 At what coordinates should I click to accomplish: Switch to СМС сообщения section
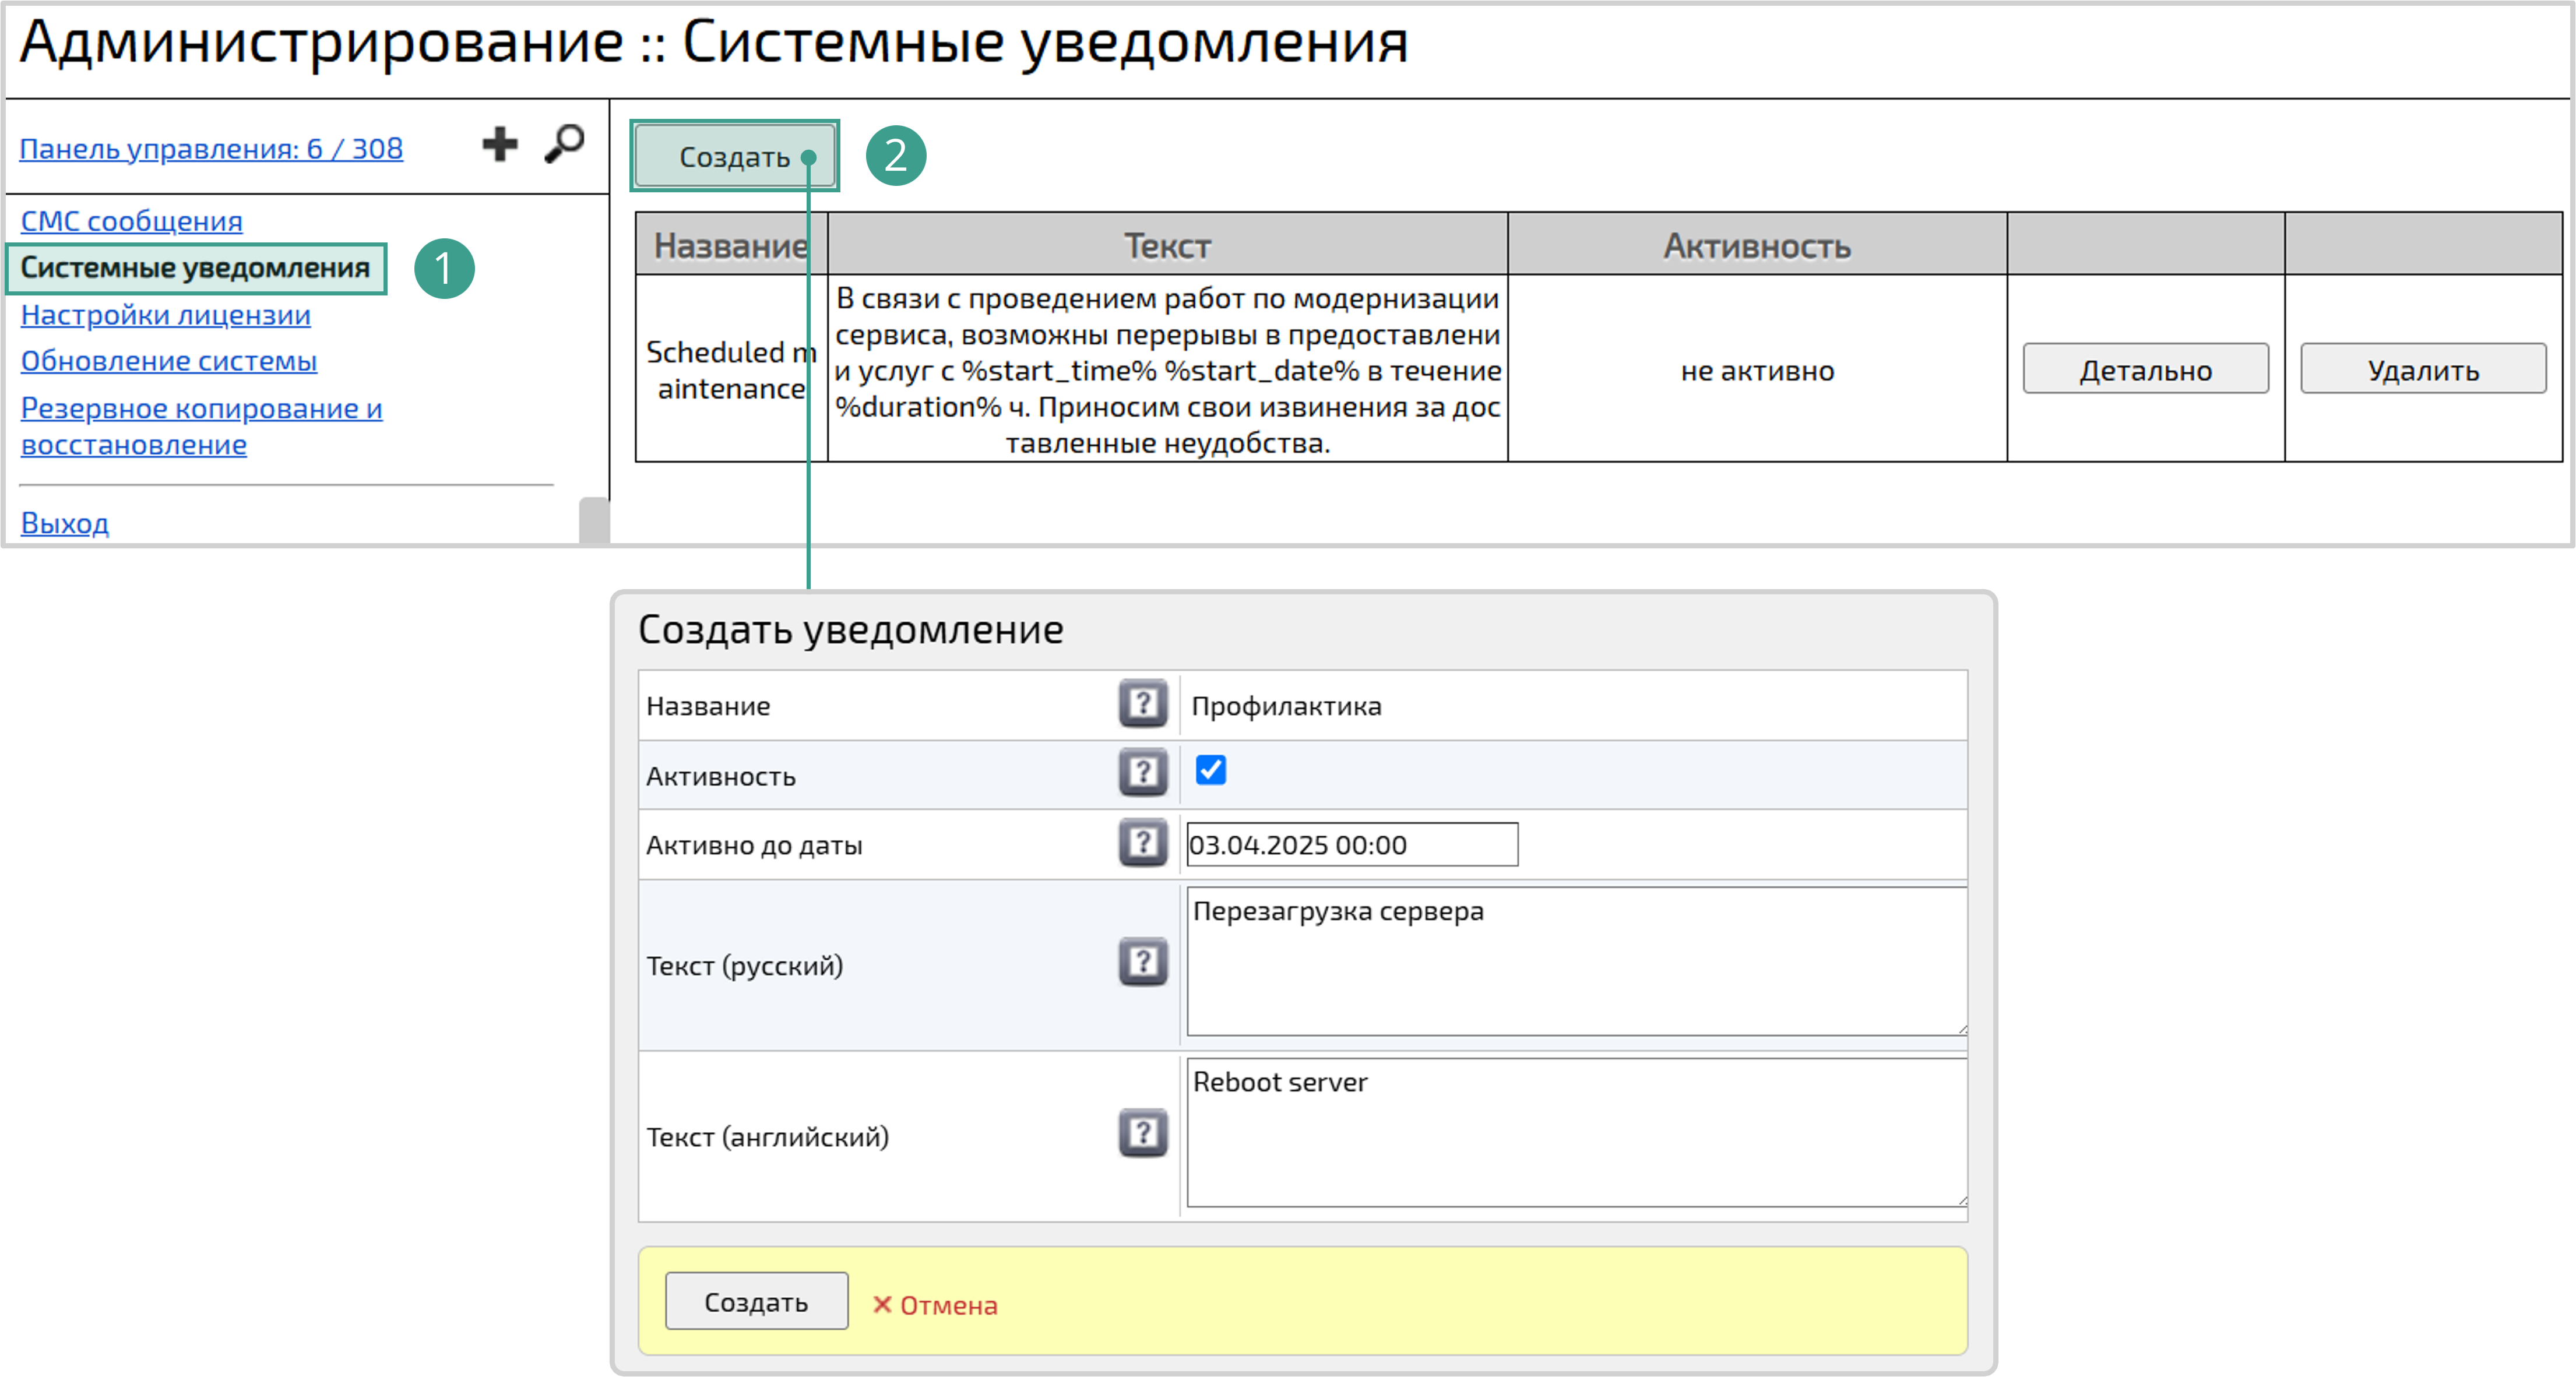click(131, 221)
